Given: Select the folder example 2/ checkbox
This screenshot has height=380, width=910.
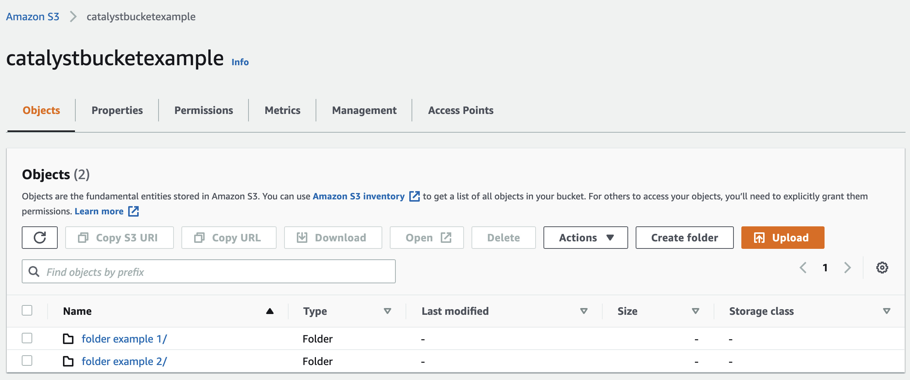Looking at the screenshot, I should pyautogui.click(x=27, y=361).
